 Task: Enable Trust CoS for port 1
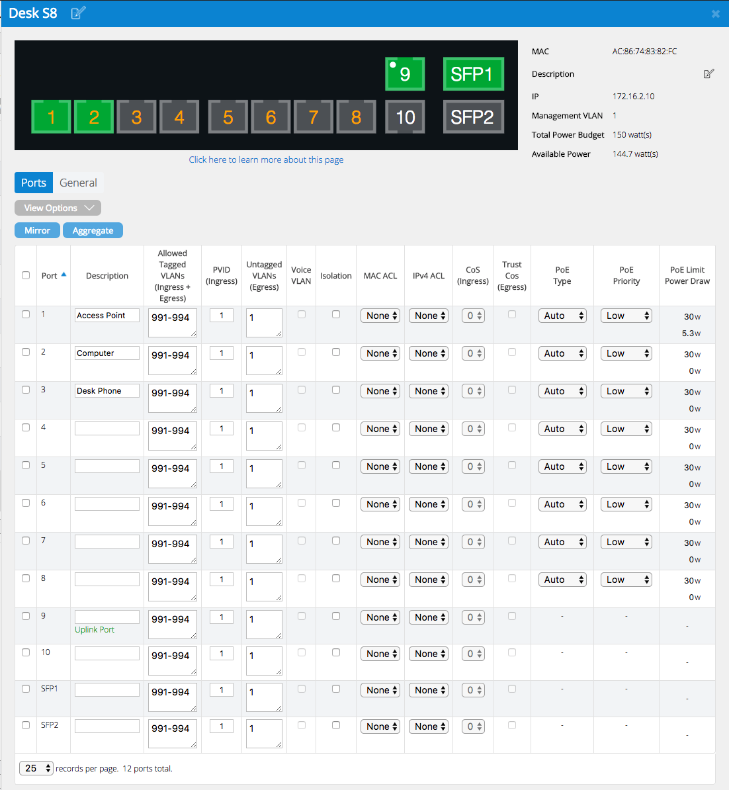click(x=511, y=315)
